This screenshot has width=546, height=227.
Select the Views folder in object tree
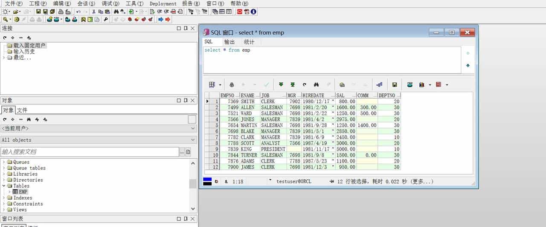pyautogui.click(x=20, y=210)
